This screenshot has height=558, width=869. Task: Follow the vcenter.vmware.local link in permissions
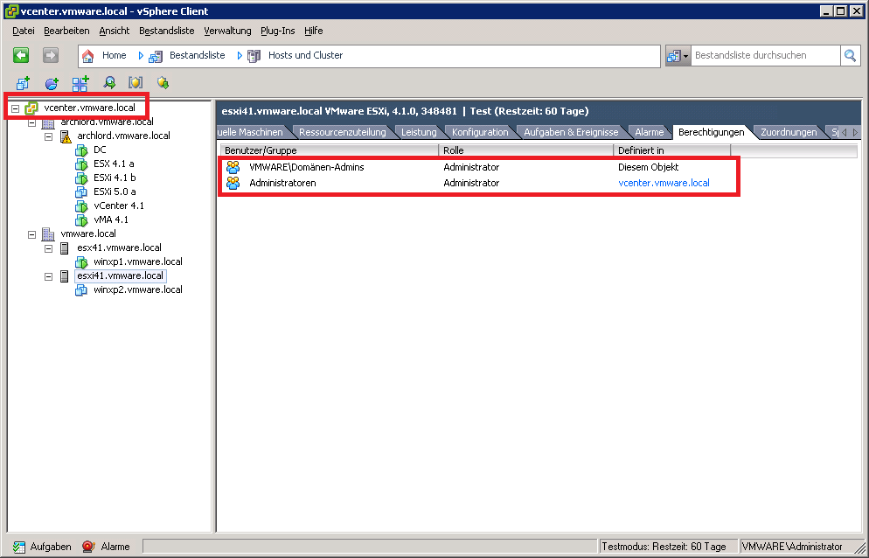(x=664, y=183)
